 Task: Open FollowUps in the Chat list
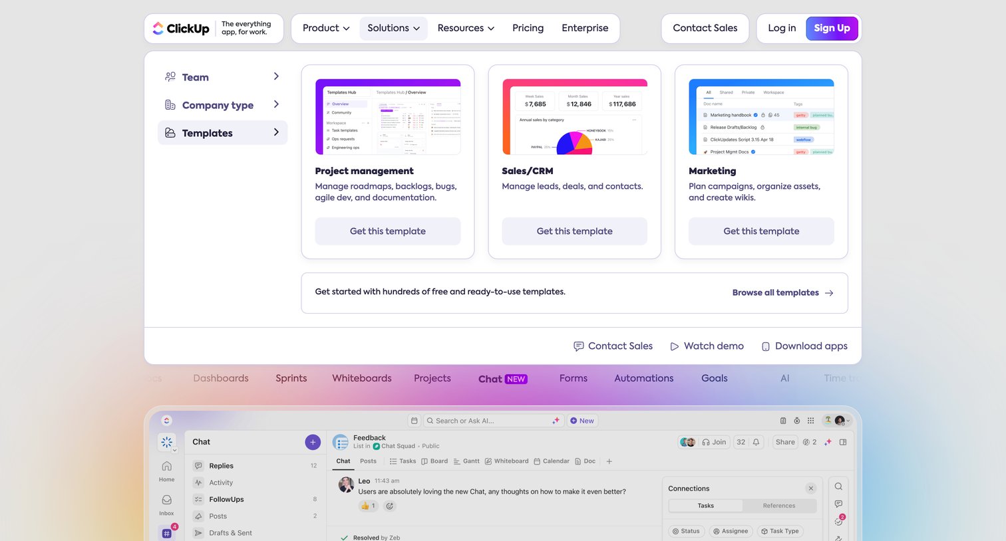(x=255, y=499)
